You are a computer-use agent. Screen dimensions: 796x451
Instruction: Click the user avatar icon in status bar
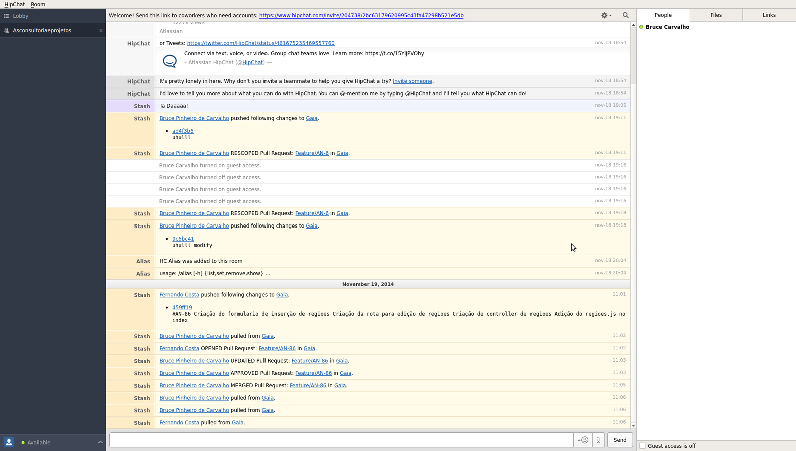[x=9, y=442]
